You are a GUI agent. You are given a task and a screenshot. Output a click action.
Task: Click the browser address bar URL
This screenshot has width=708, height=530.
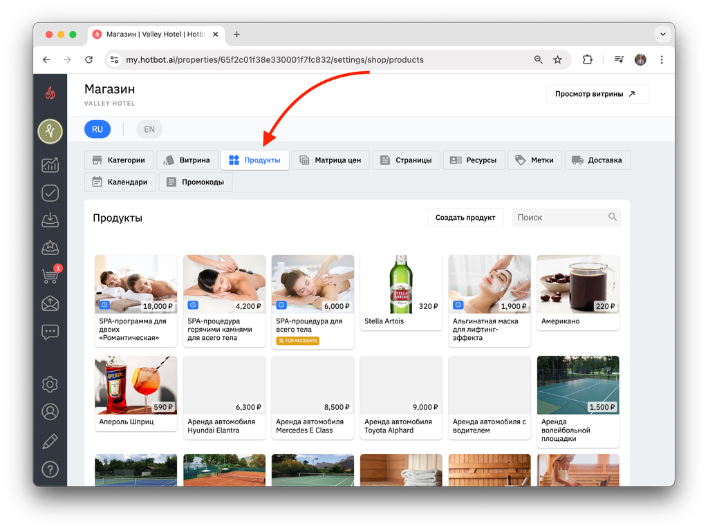(274, 59)
